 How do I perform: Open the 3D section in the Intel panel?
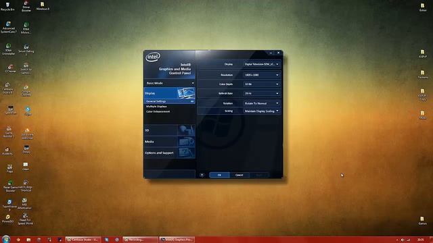click(170, 130)
